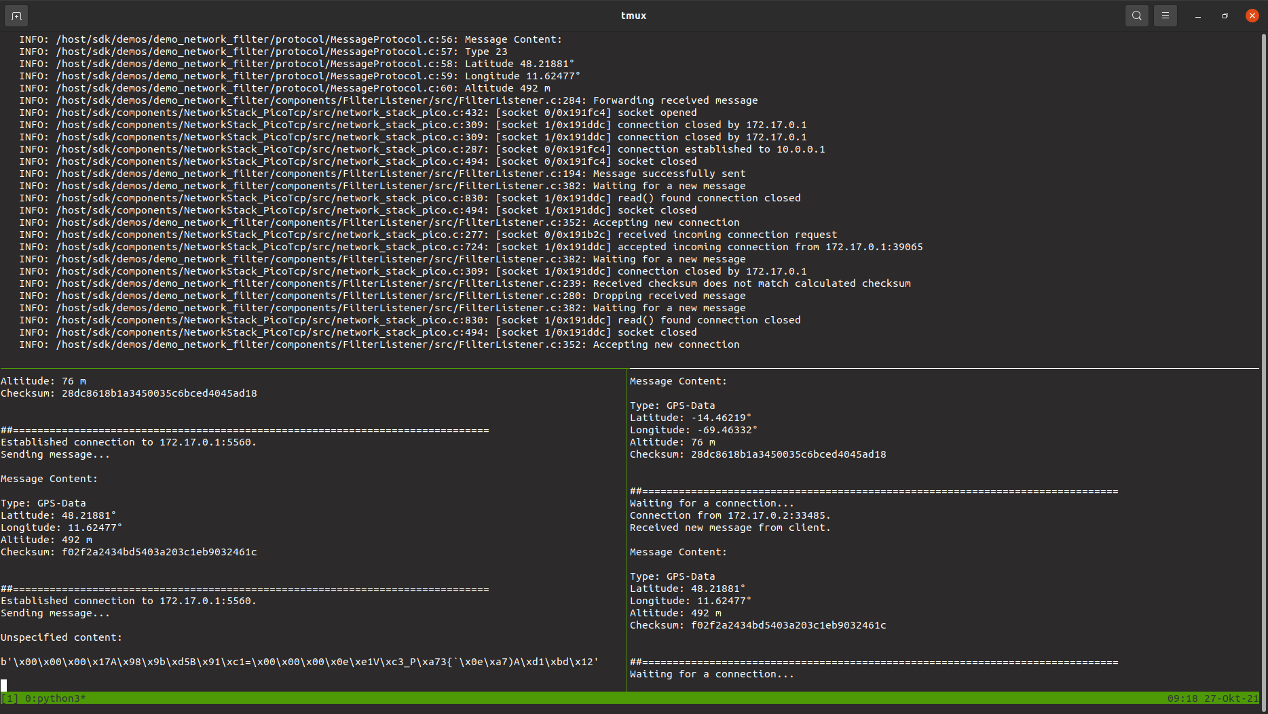Open the hamburger menu in the title bar
Screen dimensions: 1268x714
(x=1166, y=16)
